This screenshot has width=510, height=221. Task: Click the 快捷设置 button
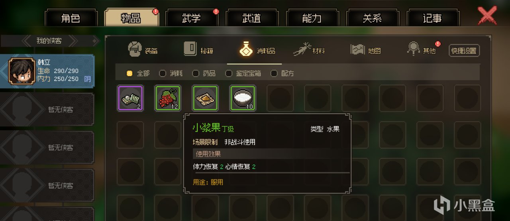[x=464, y=51]
